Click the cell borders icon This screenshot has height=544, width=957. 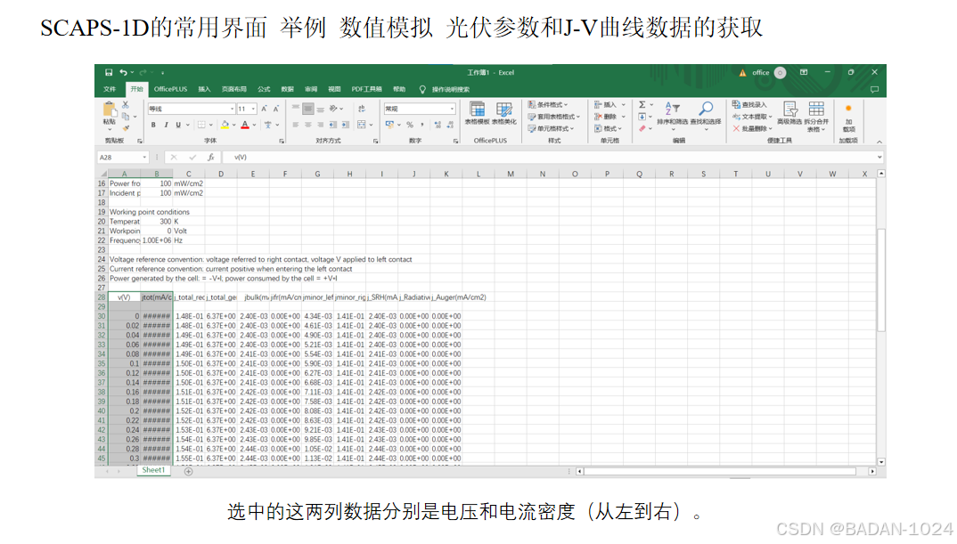pos(201,125)
